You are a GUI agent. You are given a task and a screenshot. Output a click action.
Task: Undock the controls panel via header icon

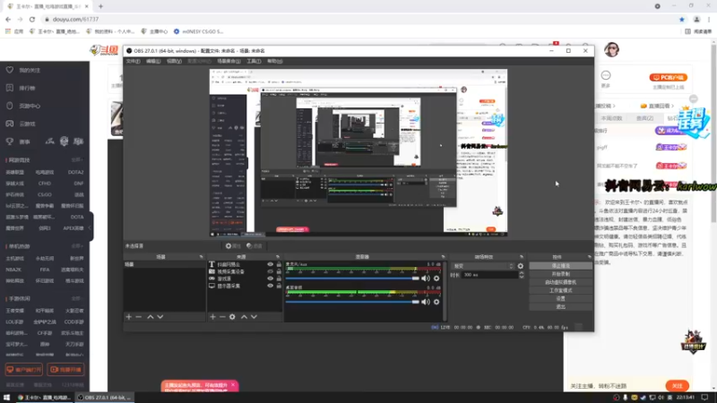[589, 257]
